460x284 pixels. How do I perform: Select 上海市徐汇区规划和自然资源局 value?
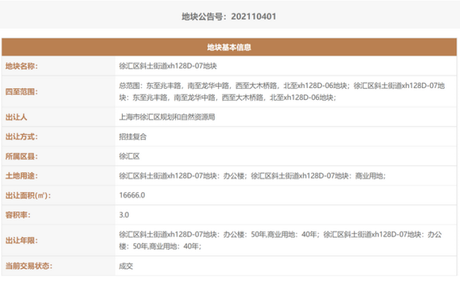166,117
